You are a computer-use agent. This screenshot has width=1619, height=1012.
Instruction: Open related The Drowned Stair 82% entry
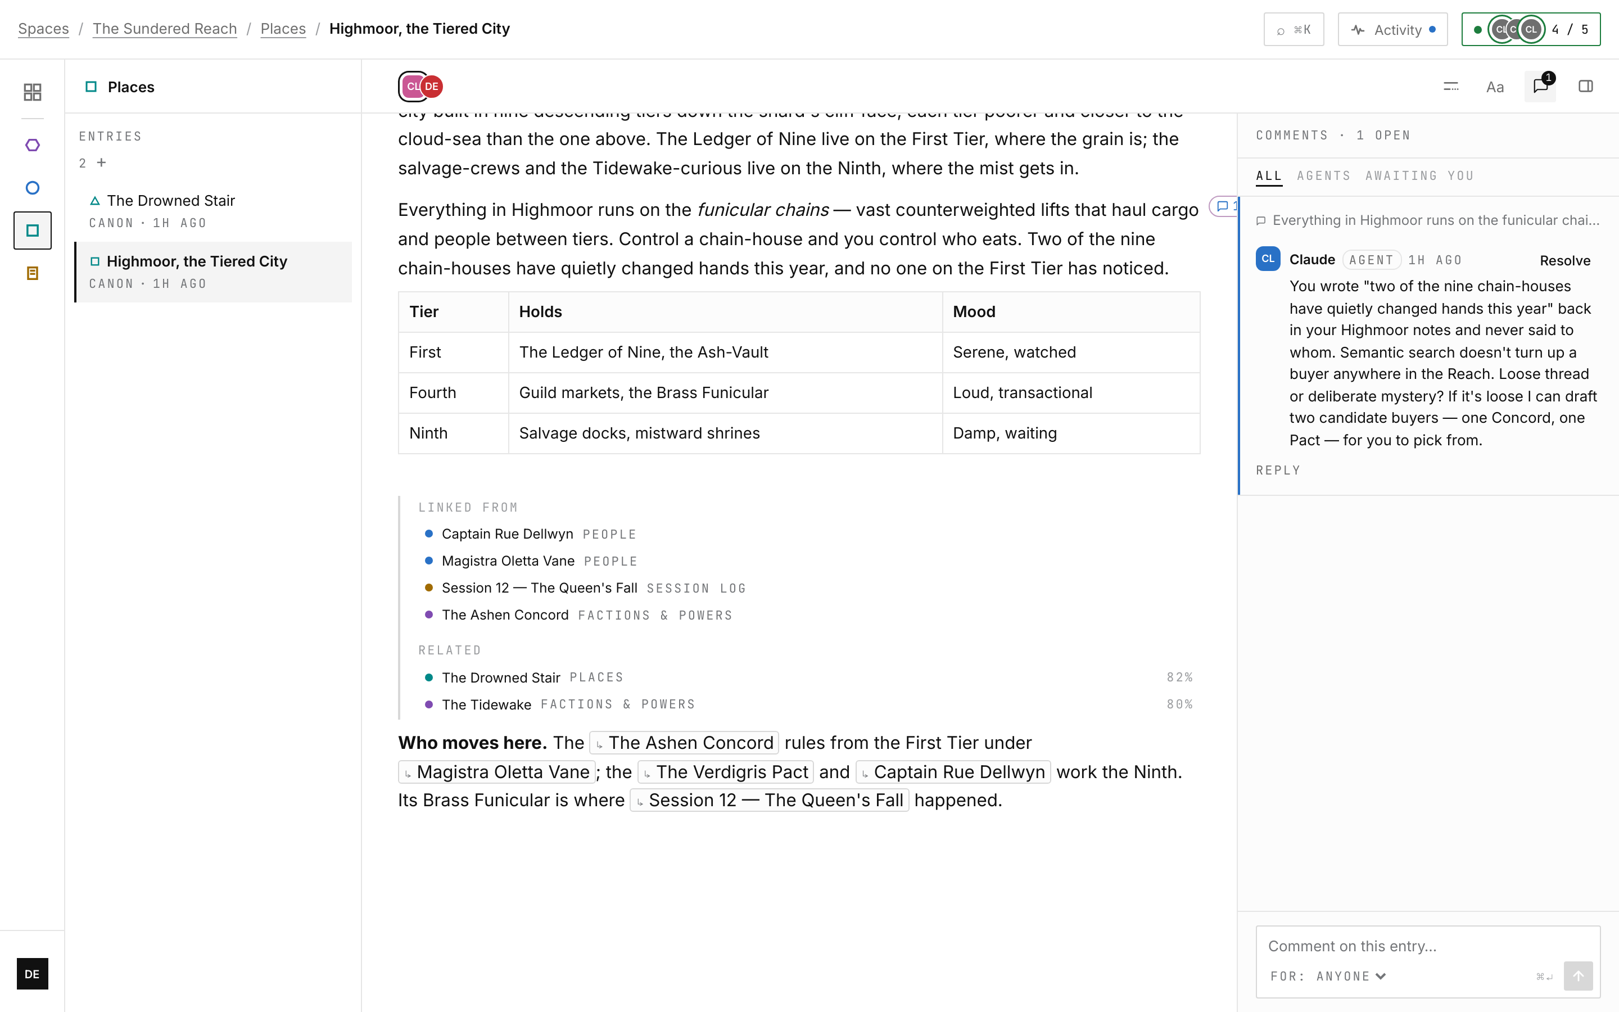pyautogui.click(x=809, y=677)
